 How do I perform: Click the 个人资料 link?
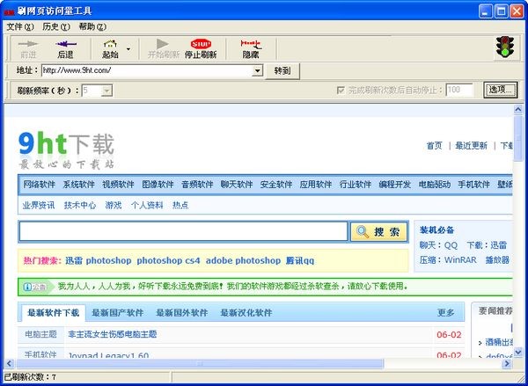[147, 205]
